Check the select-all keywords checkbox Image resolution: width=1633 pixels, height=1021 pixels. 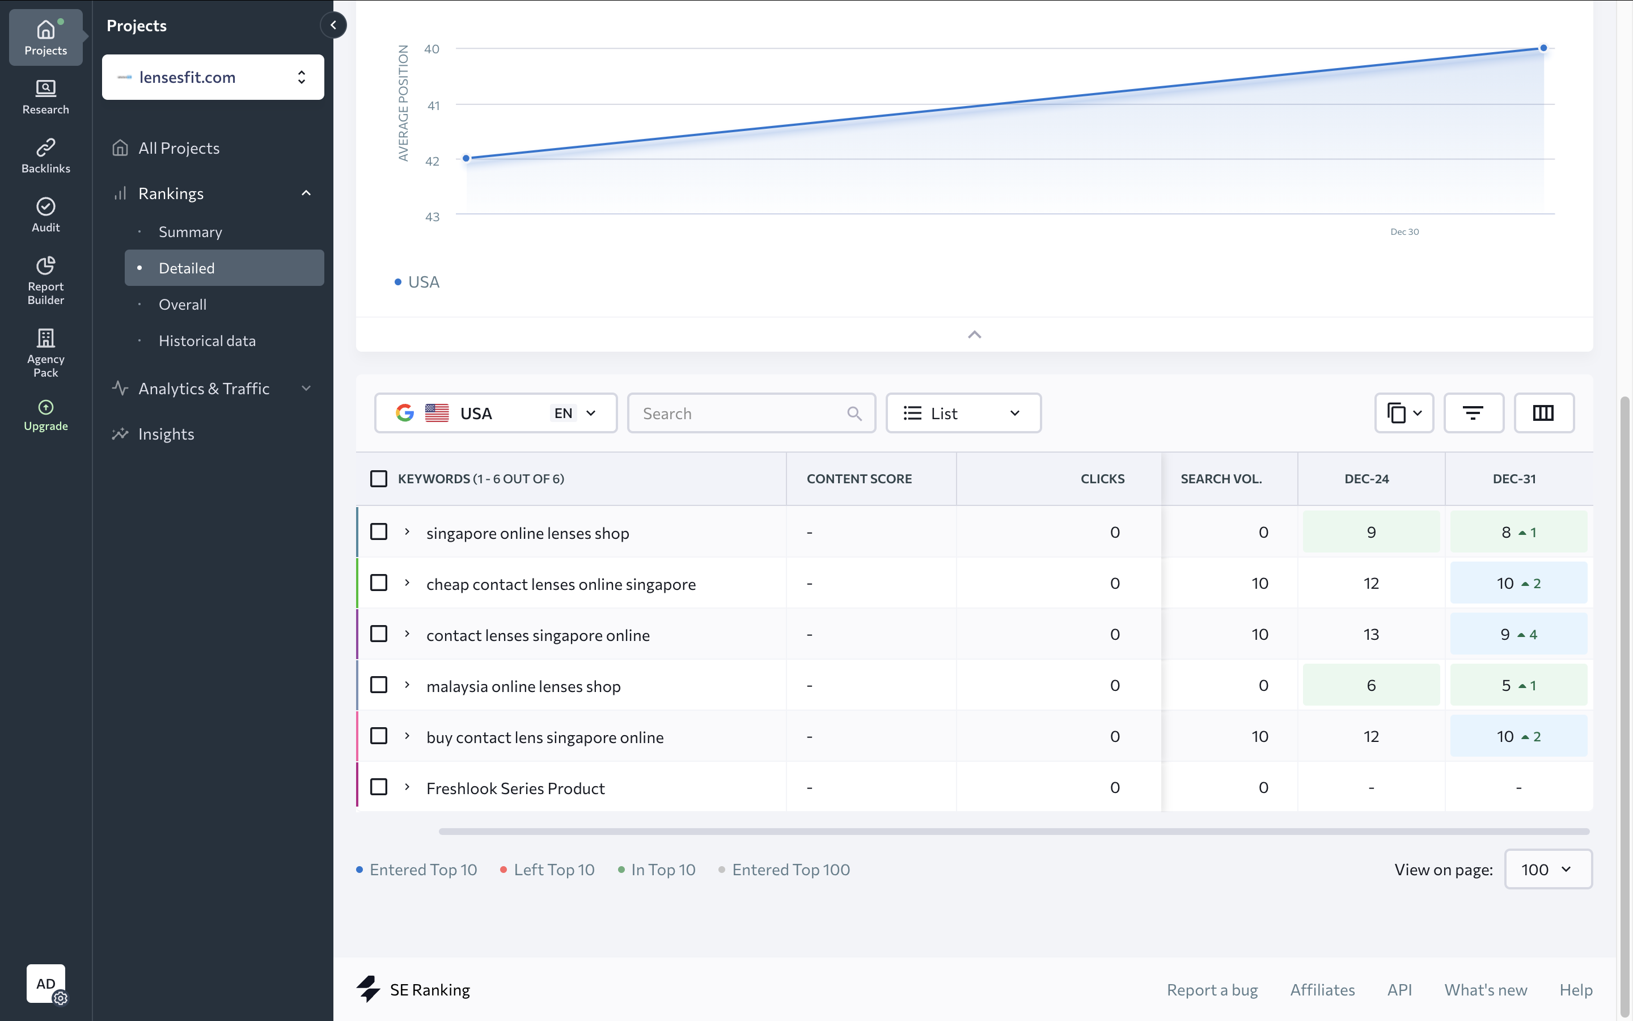click(x=379, y=479)
